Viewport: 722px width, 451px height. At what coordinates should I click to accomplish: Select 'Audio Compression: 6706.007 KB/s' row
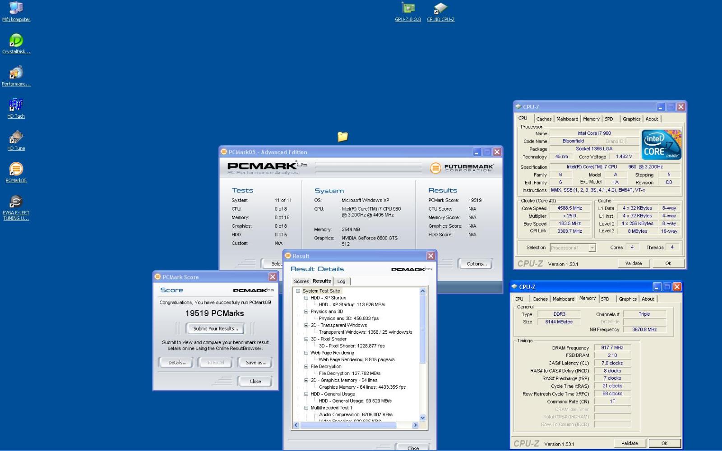click(356, 414)
